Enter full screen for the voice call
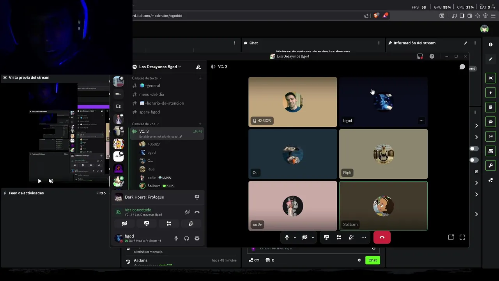Screen dimensions: 499x281 pyautogui.click(x=462, y=237)
